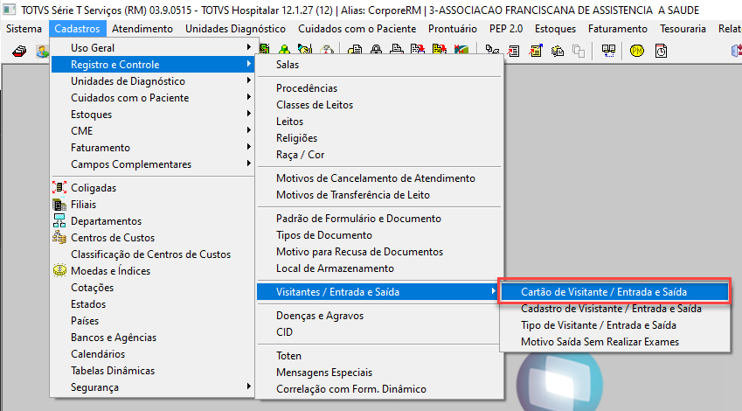Expand the CME submenu
The height and width of the screenshot is (411, 742).
click(153, 130)
